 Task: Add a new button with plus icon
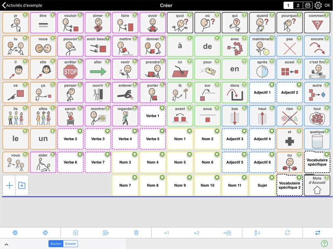point(9,185)
